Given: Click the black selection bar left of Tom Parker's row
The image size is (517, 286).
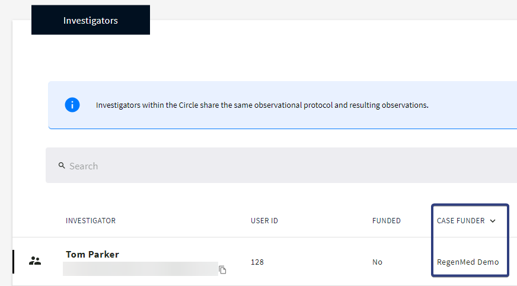Looking at the screenshot, I should [13, 261].
